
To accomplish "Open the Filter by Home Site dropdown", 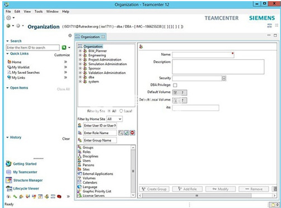I will click(x=114, y=119).
